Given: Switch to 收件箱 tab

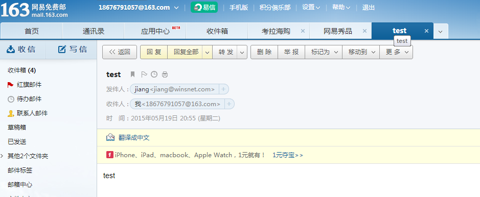Looking at the screenshot, I should click(217, 31).
